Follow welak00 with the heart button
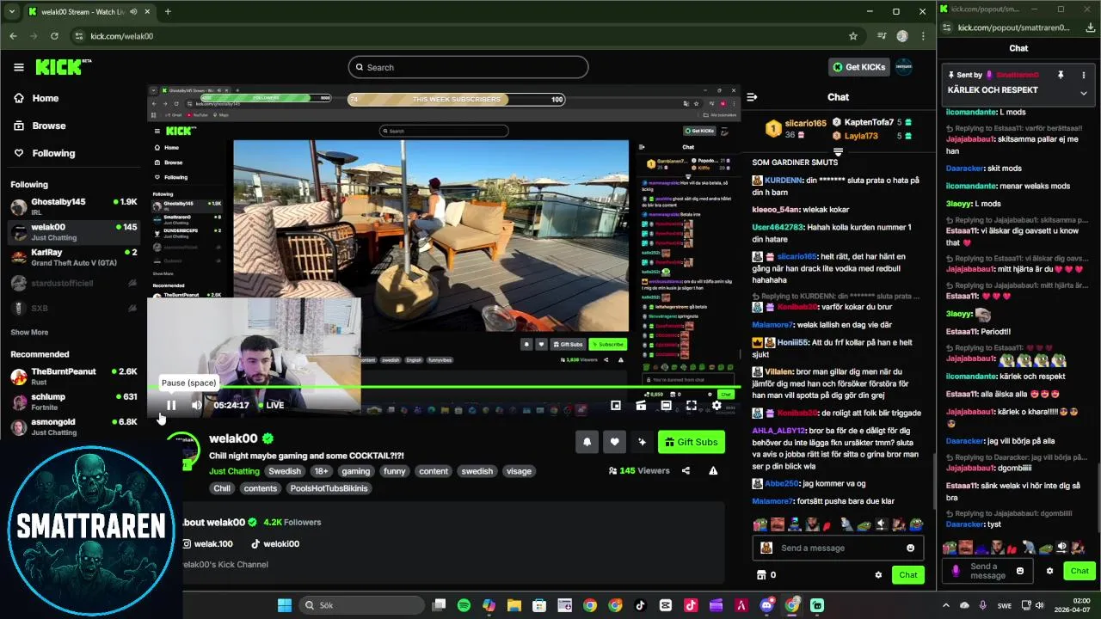This screenshot has width=1101, height=619. click(x=614, y=442)
